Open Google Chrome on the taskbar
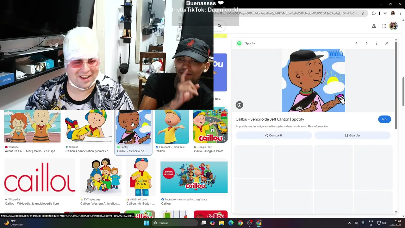The width and height of the screenshot is (405, 228). point(240,223)
